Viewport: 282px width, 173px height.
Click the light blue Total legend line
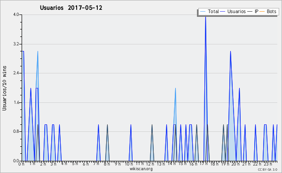203,12
